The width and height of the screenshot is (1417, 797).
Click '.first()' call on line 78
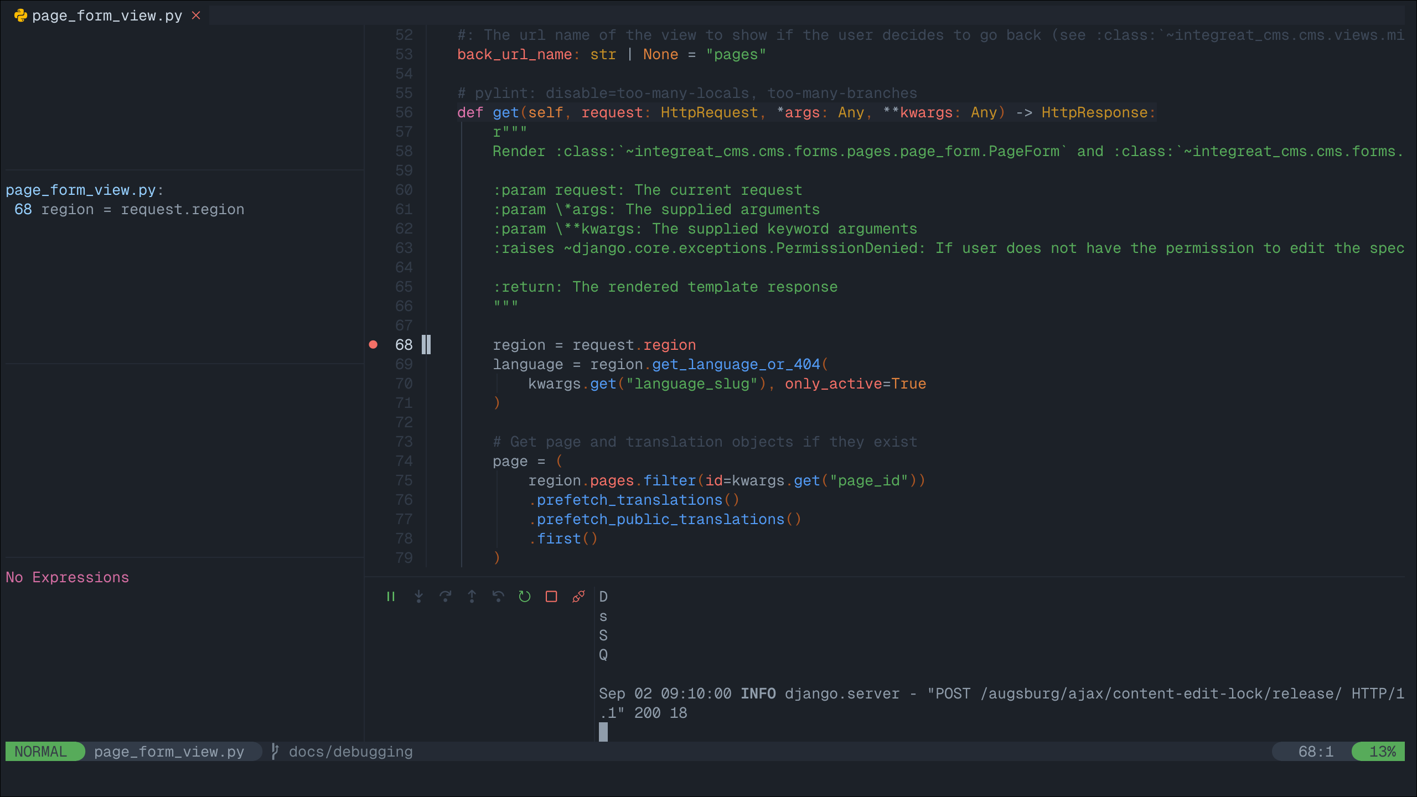[x=563, y=539]
